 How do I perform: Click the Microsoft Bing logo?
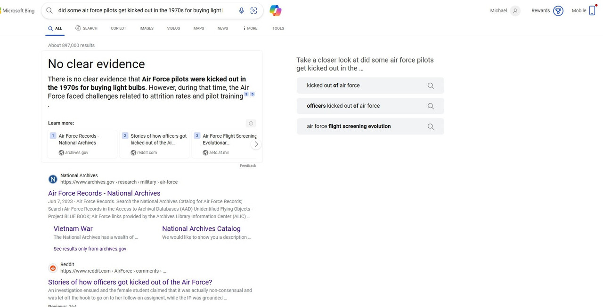pyautogui.click(x=18, y=10)
